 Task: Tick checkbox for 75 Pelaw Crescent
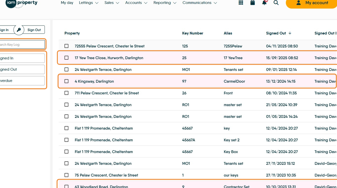[66, 175]
